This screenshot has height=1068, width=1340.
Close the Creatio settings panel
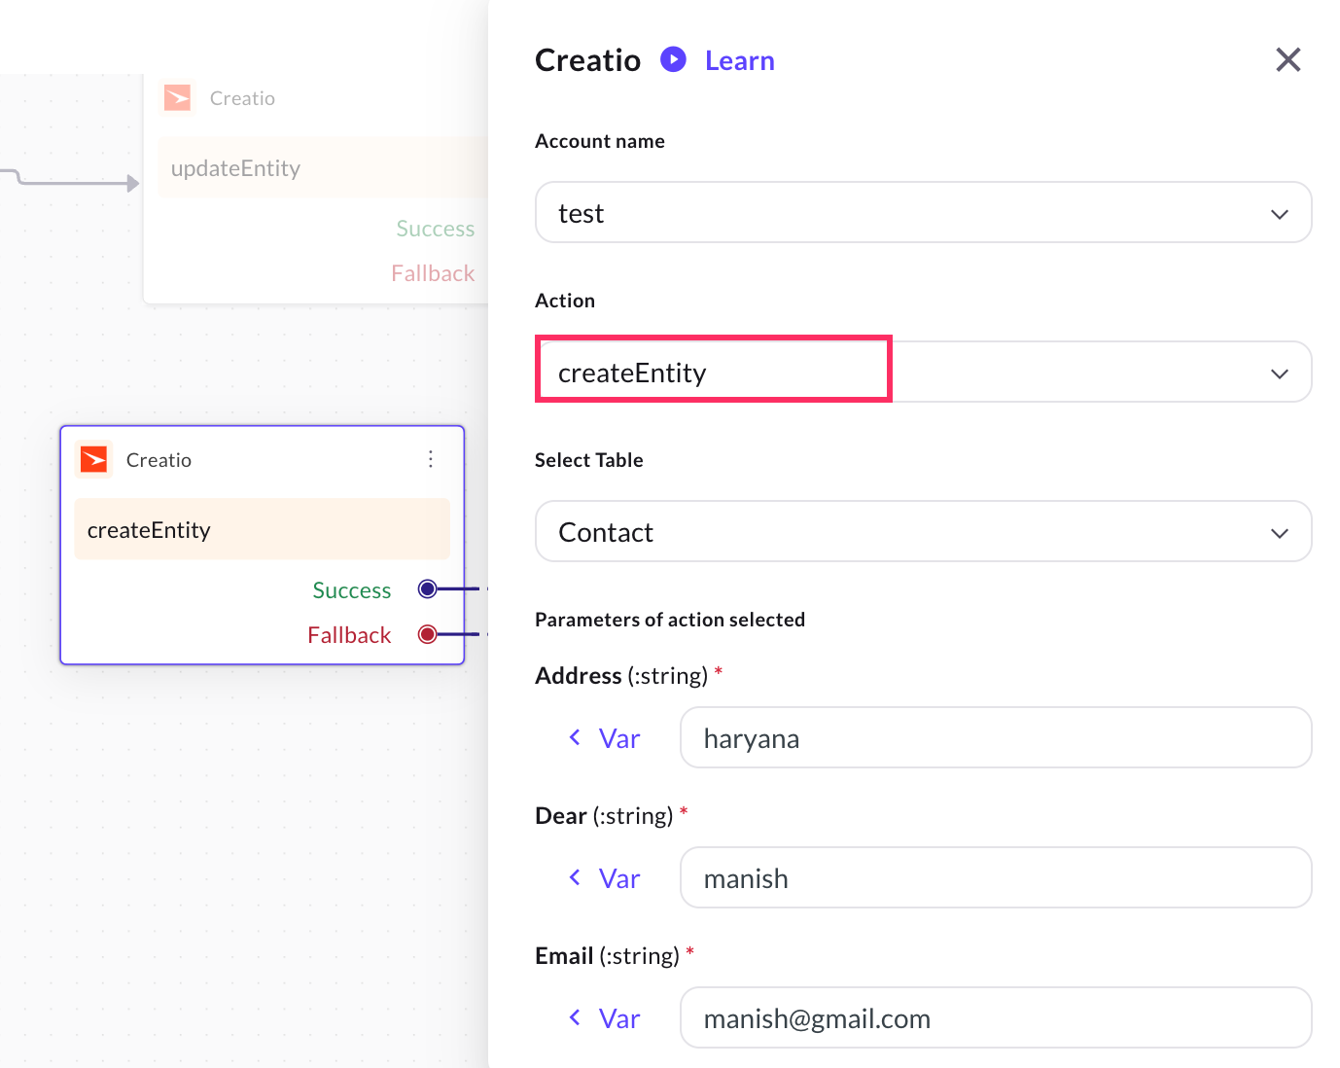[x=1287, y=60]
